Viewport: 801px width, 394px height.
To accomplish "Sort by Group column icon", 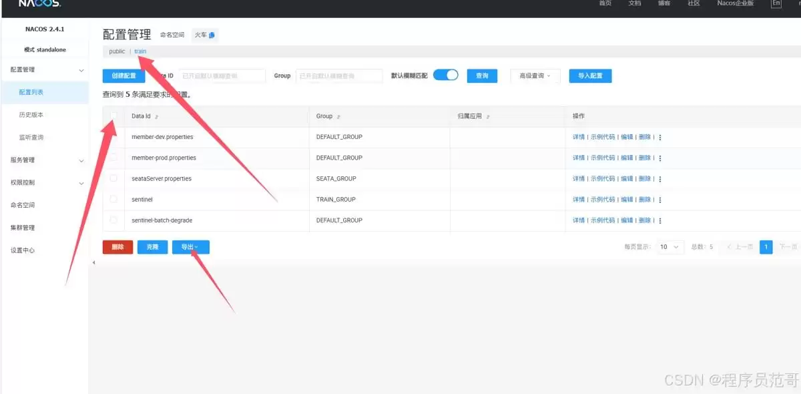I will pos(338,116).
